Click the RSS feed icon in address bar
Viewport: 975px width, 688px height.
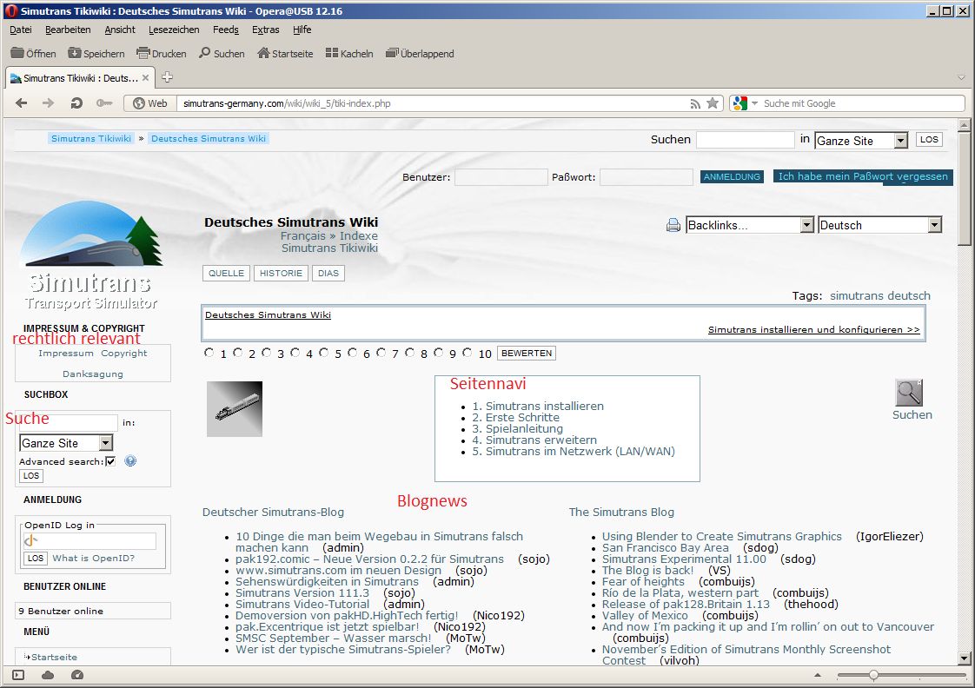(695, 103)
